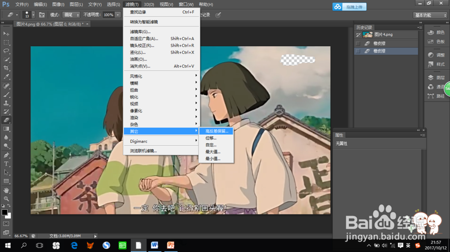Select the History Brush tool
This screenshot has width=450, height=252.
6,112
